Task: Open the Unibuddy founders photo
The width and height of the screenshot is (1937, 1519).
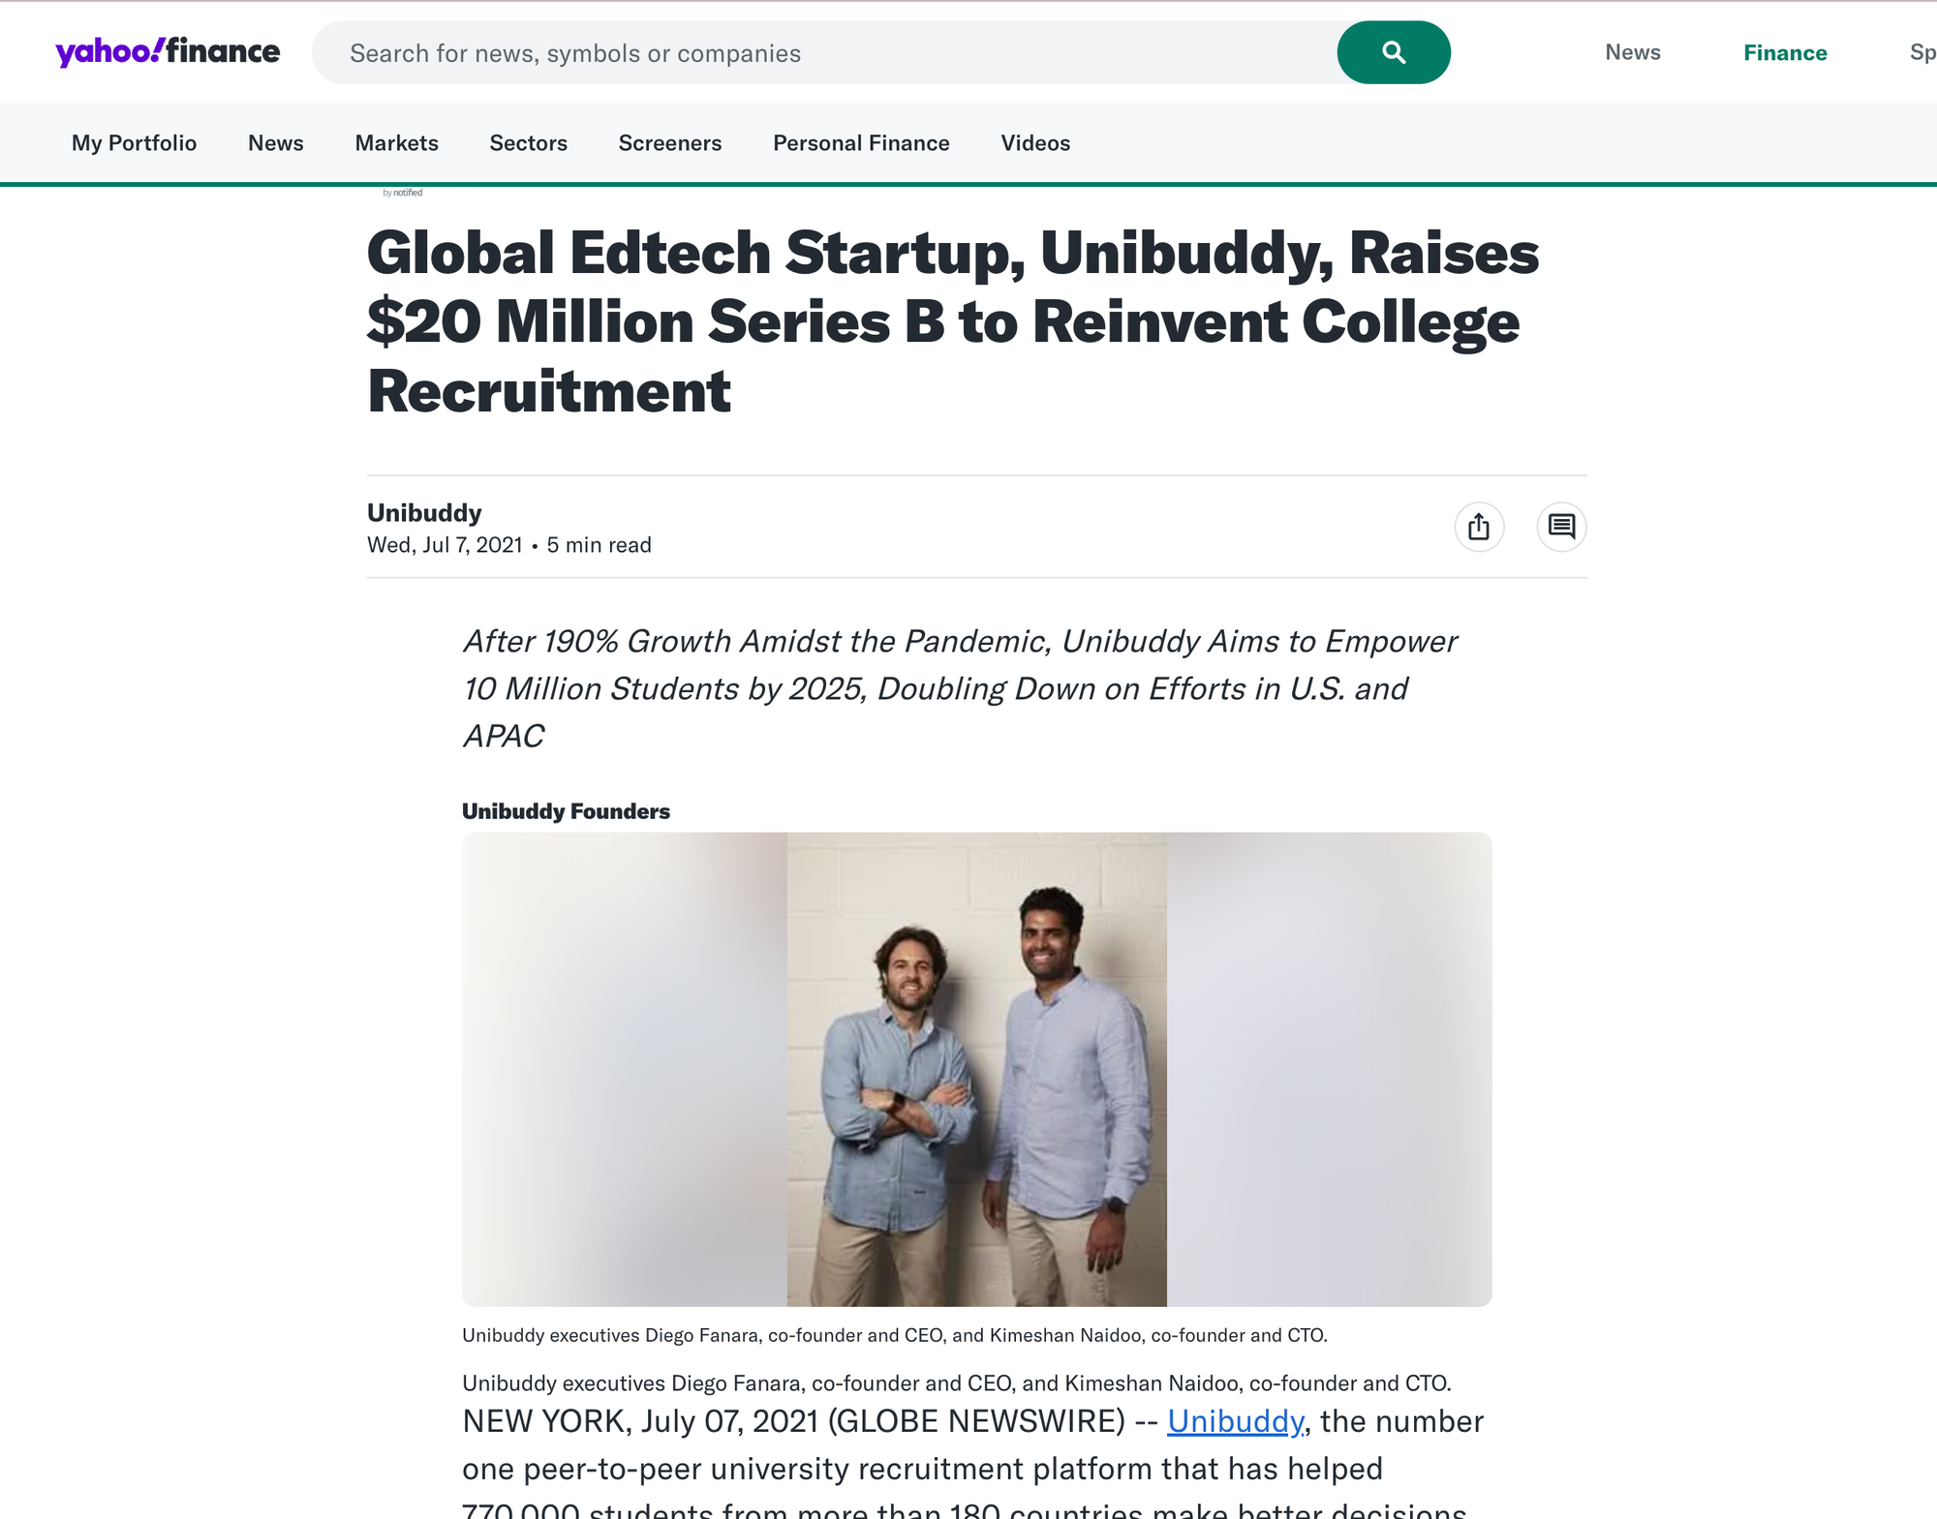Action: point(976,1069)
